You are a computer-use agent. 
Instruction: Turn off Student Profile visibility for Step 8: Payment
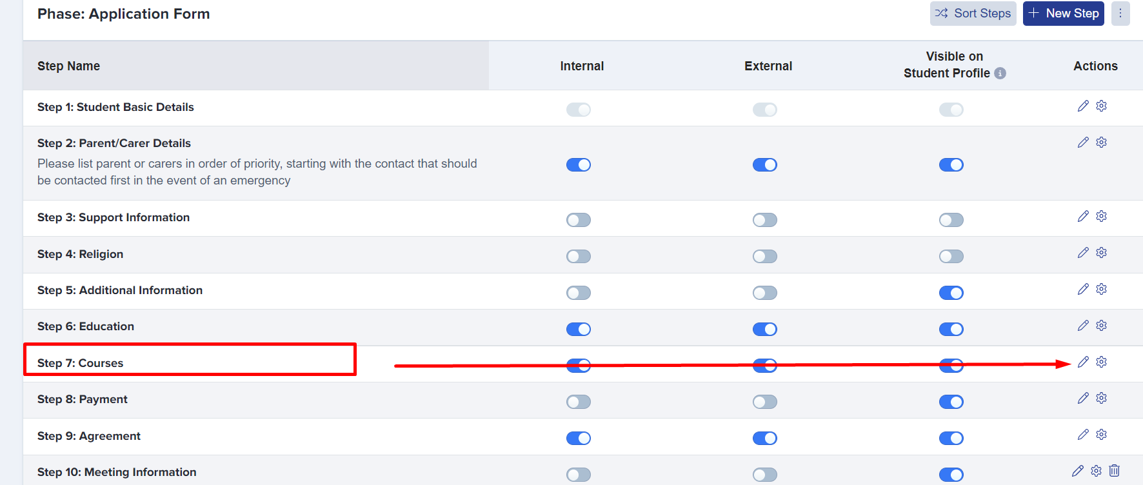pos(951,402)
